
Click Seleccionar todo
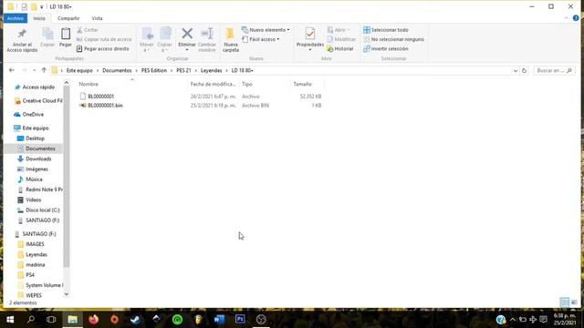point(386,30)
